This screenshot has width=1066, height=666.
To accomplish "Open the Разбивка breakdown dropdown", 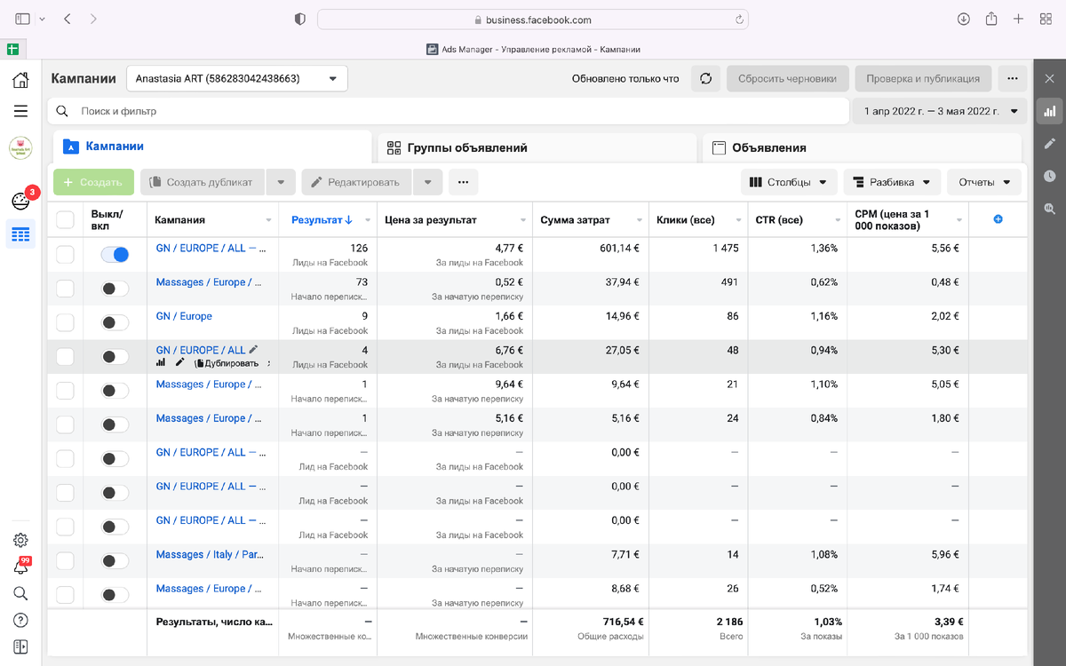I will click(892, 182).
